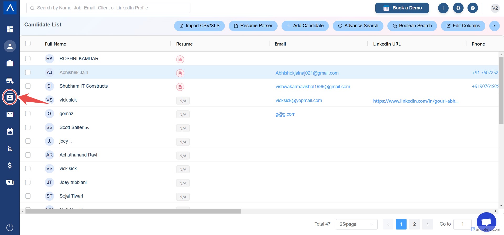Open the sidebar icon below the dollar sign
The image size is (504, 235).
click(x=10, y=182)
